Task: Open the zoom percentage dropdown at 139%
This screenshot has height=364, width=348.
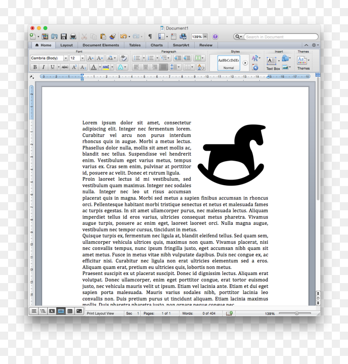Action: click(206, 37)
